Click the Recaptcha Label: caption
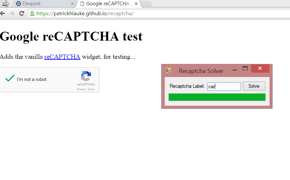 point(187,86)
